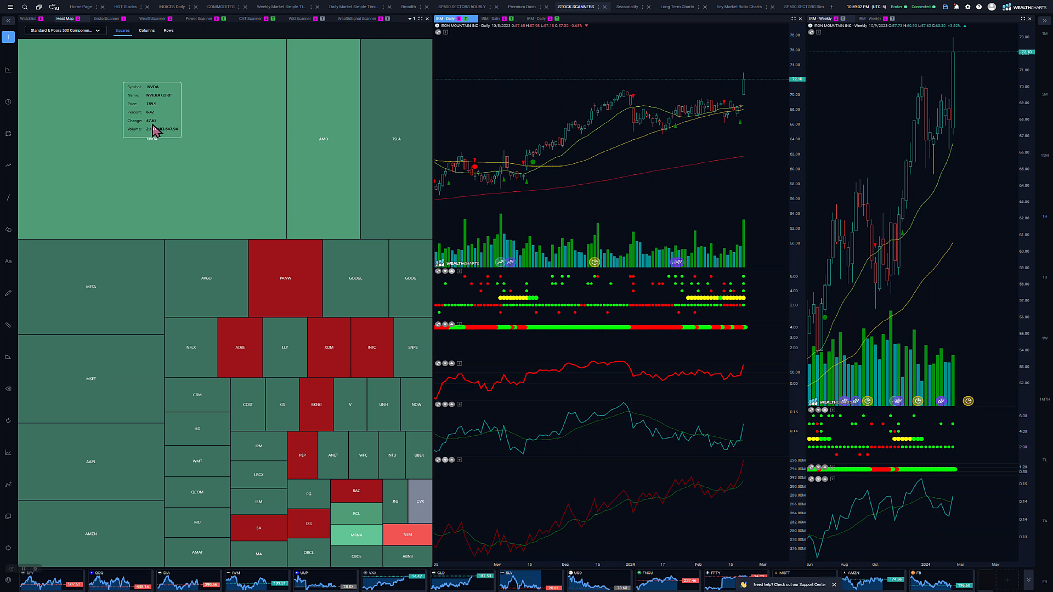Select the Rows heat map layout

[168, 31]
